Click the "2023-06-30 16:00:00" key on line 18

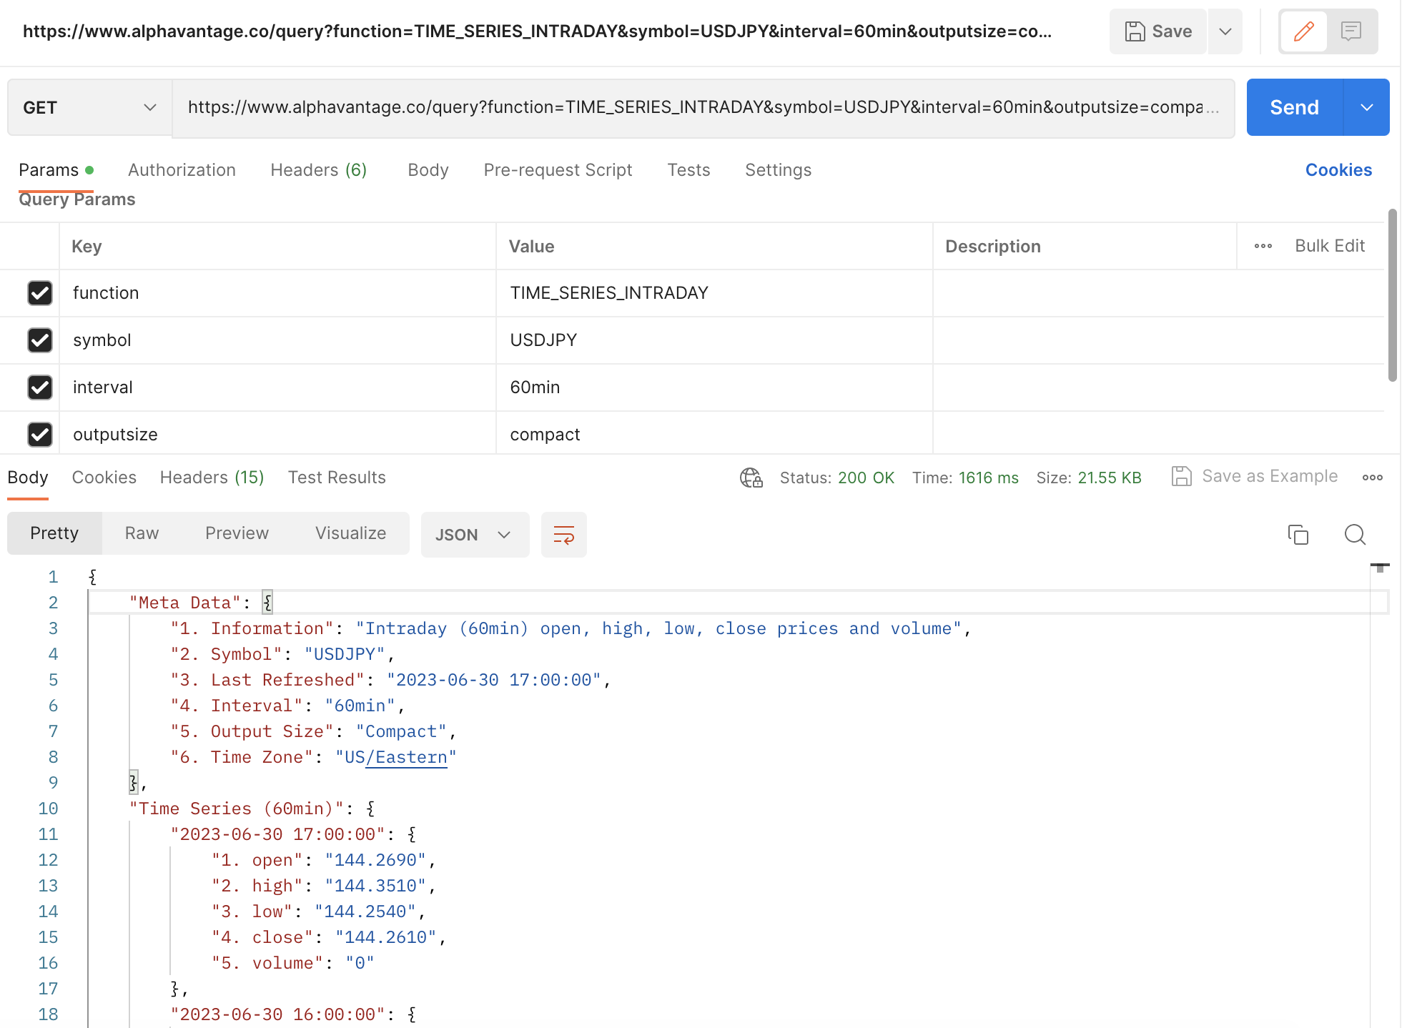pyautogui.click(x=277, y=1014)
